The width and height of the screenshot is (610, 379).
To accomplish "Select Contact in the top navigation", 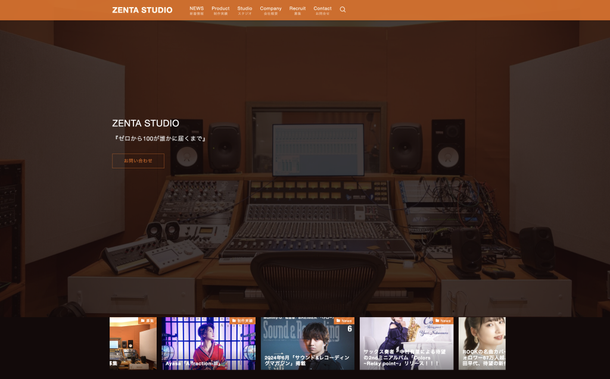I will pos(322,10).
